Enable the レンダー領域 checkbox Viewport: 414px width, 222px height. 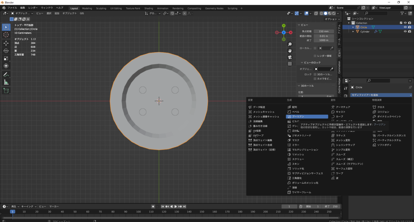tap(315, 56)
